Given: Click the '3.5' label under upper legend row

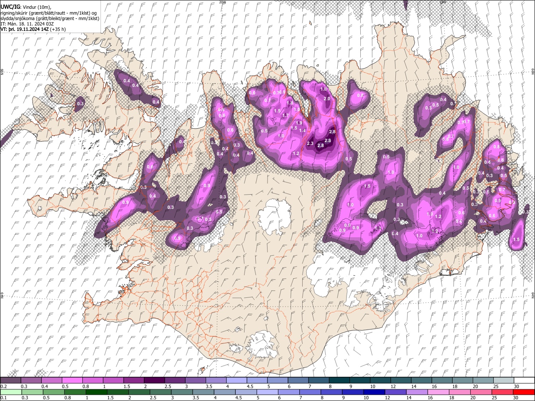Looking at the screenshot, I should tap(209, 386).
